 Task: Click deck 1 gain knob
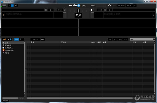[x=65, y=10]
